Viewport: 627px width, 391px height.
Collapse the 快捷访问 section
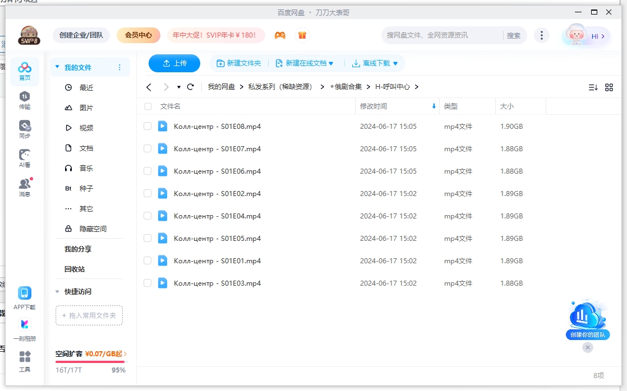click(x=57, y=291)
